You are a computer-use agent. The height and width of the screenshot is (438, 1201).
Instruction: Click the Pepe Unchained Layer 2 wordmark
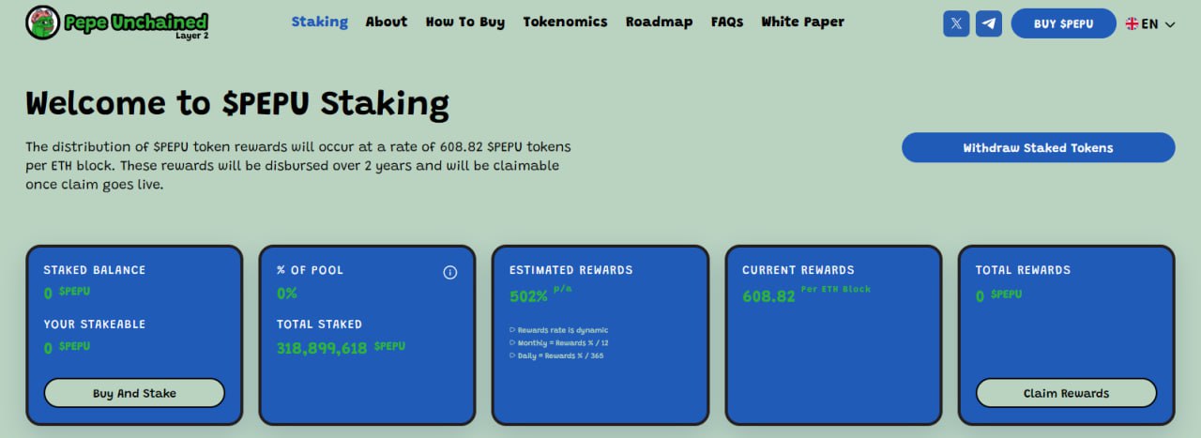pos(136,24)
